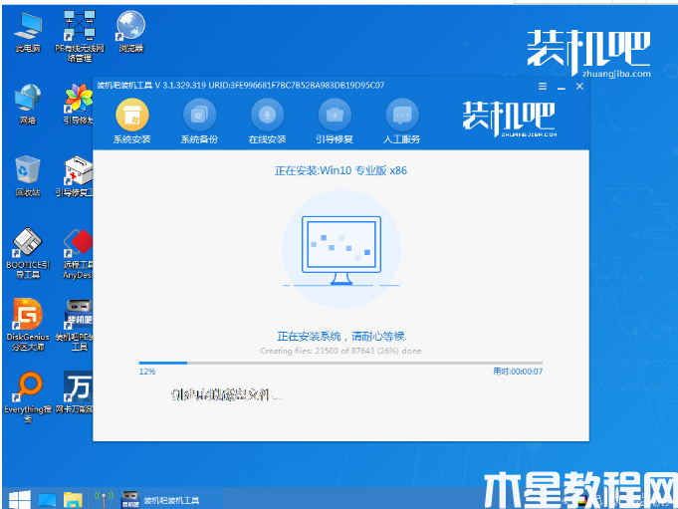The image size is (678, 509).
Task: Click the 12% progress label
Action: pyautogui.click(x=147, y=372)
